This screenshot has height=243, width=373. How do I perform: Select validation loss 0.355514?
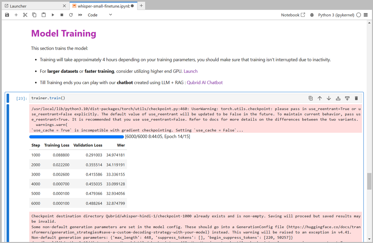point(94,165)
